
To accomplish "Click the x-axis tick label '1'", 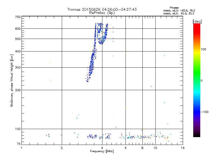I will pyautogui.click(x=21, y=148).
